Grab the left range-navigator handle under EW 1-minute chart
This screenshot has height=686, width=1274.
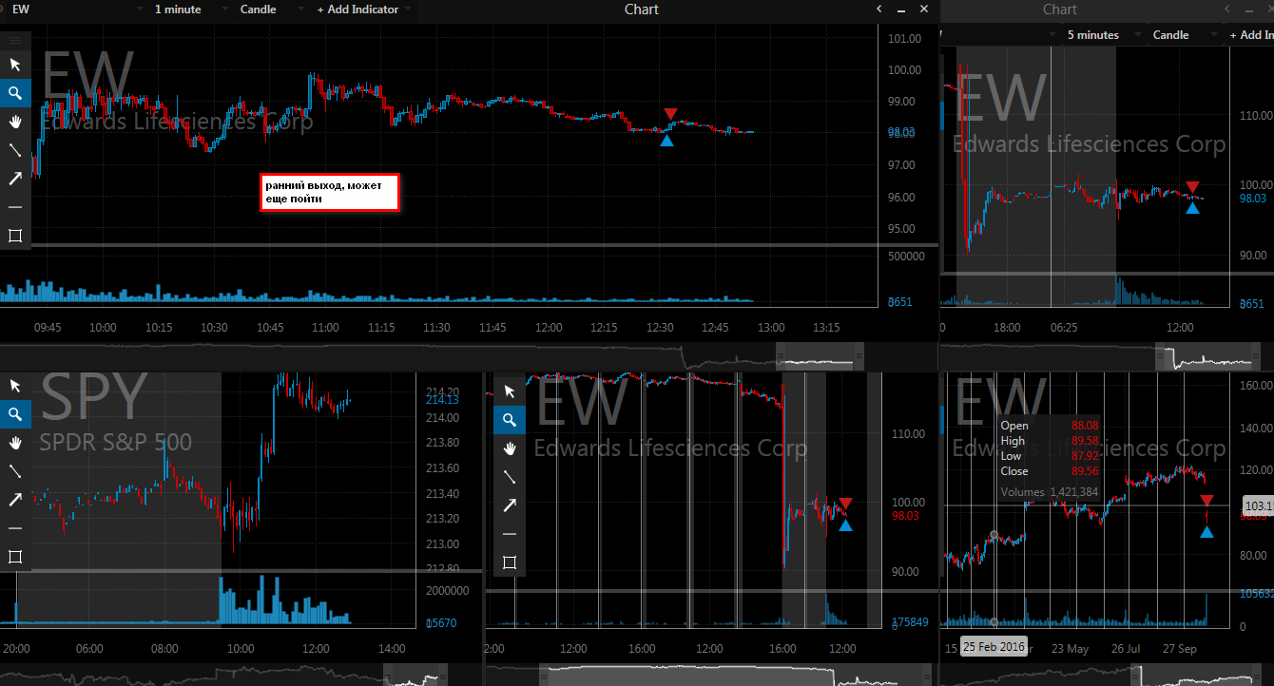coord(781,358)
